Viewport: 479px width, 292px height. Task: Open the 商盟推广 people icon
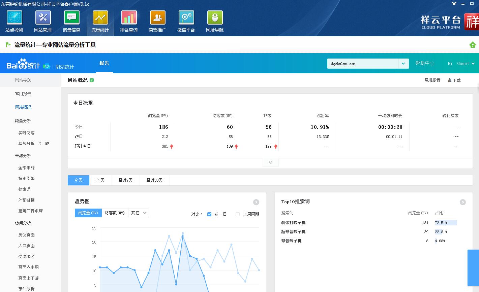pos(157,17)
